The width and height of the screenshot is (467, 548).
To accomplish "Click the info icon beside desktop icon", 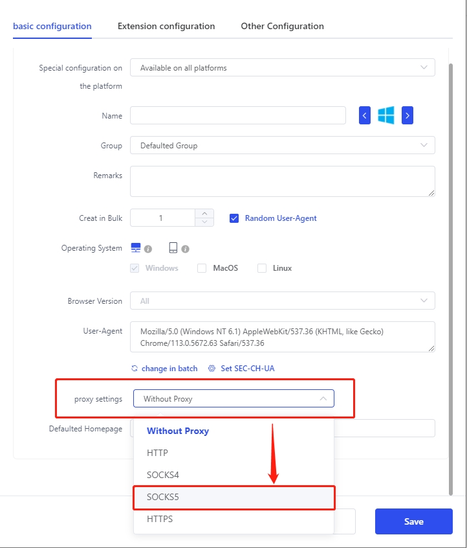I will pyautogui.click(x=148, y=249).
